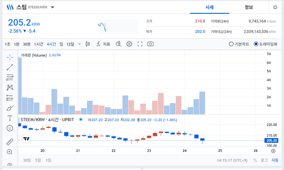Activate the zoom in tool

(x=10, y=152)
